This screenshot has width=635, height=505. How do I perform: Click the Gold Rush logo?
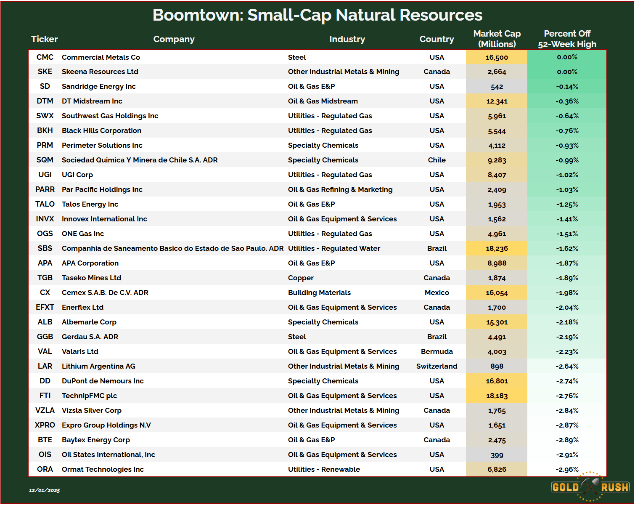pyautogui.click(x=590, y=487)
